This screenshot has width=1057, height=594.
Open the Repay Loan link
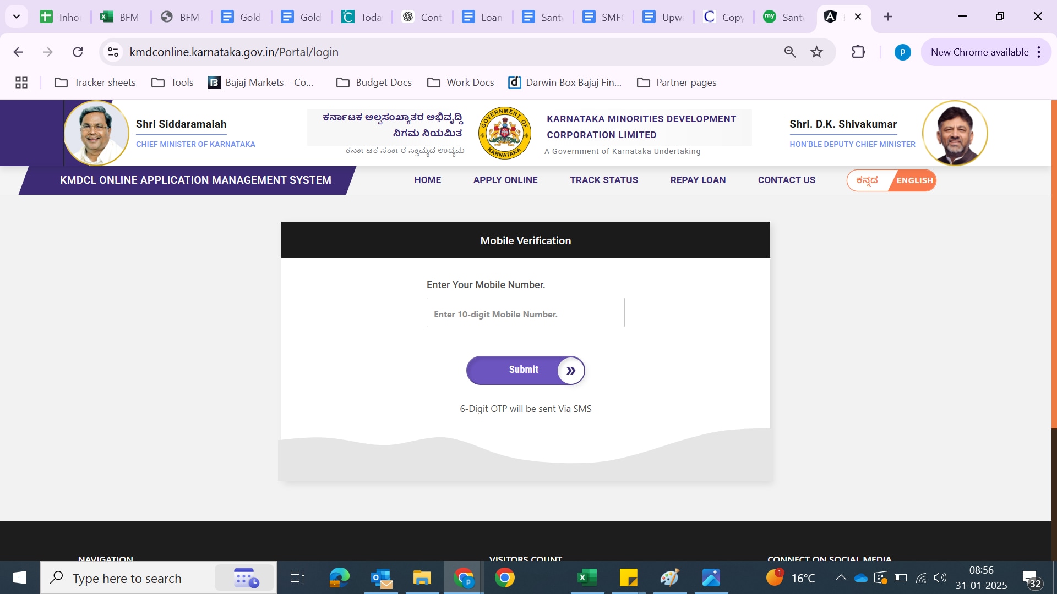tap(698, 180)
